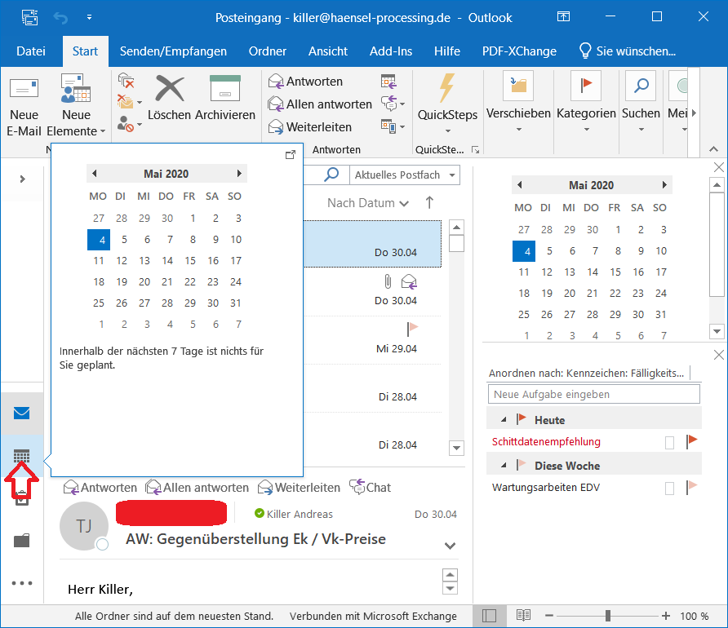Switch to the Ordner tab
728x628 pixels.
click(x=268, y=51)
